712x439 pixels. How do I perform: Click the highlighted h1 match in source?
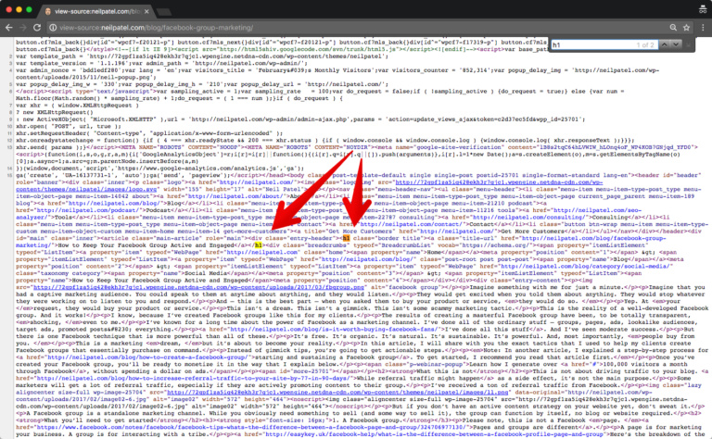click(346, 237)
